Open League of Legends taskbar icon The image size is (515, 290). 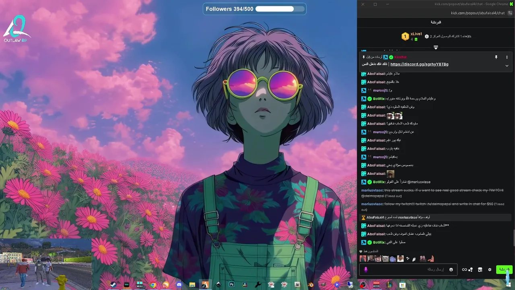[389, 285]
